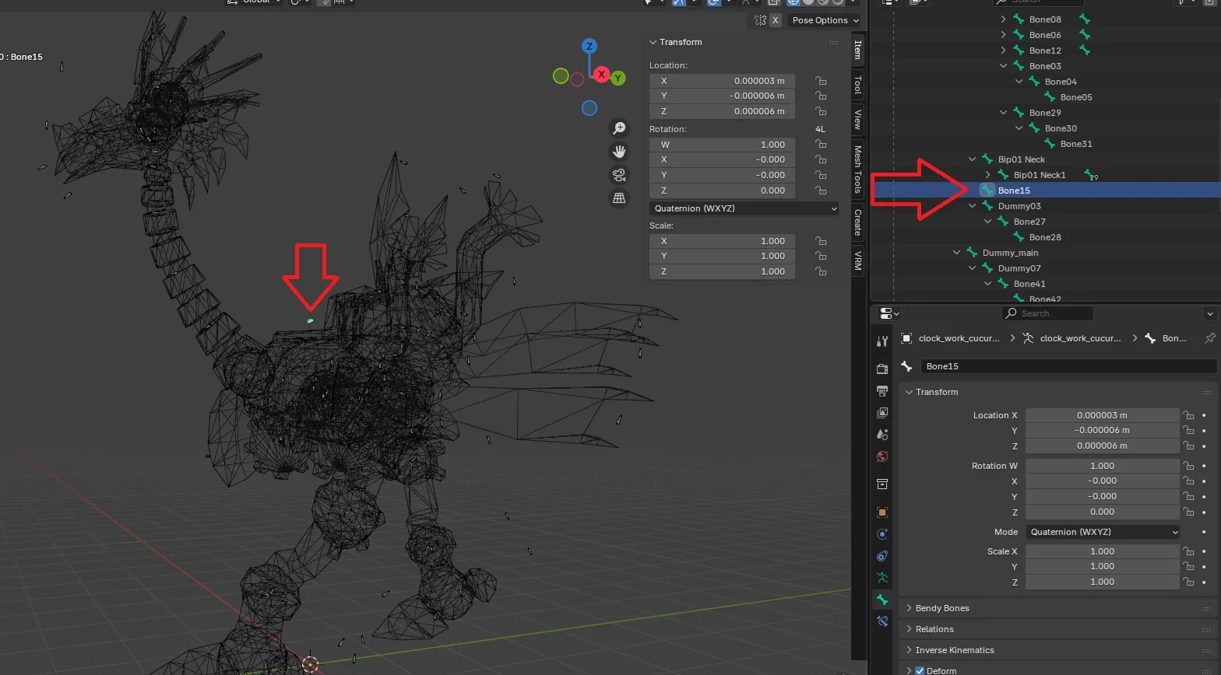Toggle the camera view icon
This screenshot has width=1221, height=675.
point(619,175)
